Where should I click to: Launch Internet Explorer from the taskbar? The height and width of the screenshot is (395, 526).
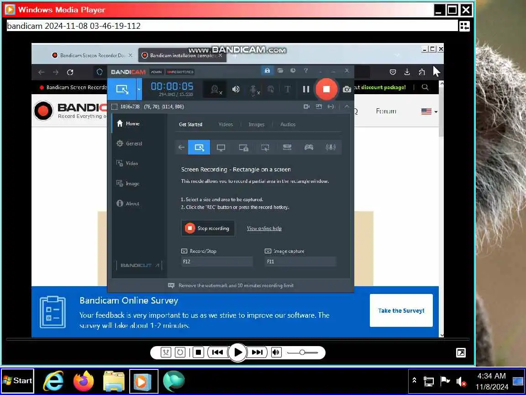tap(53, 381)
